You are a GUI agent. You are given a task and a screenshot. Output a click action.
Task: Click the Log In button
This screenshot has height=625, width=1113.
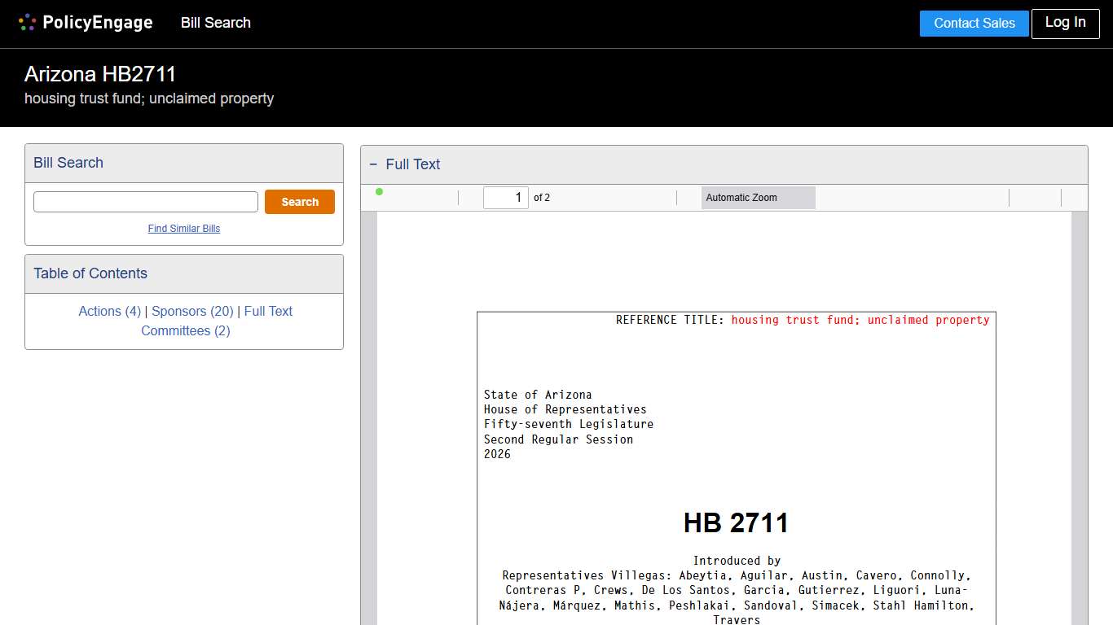(1065, 23)
